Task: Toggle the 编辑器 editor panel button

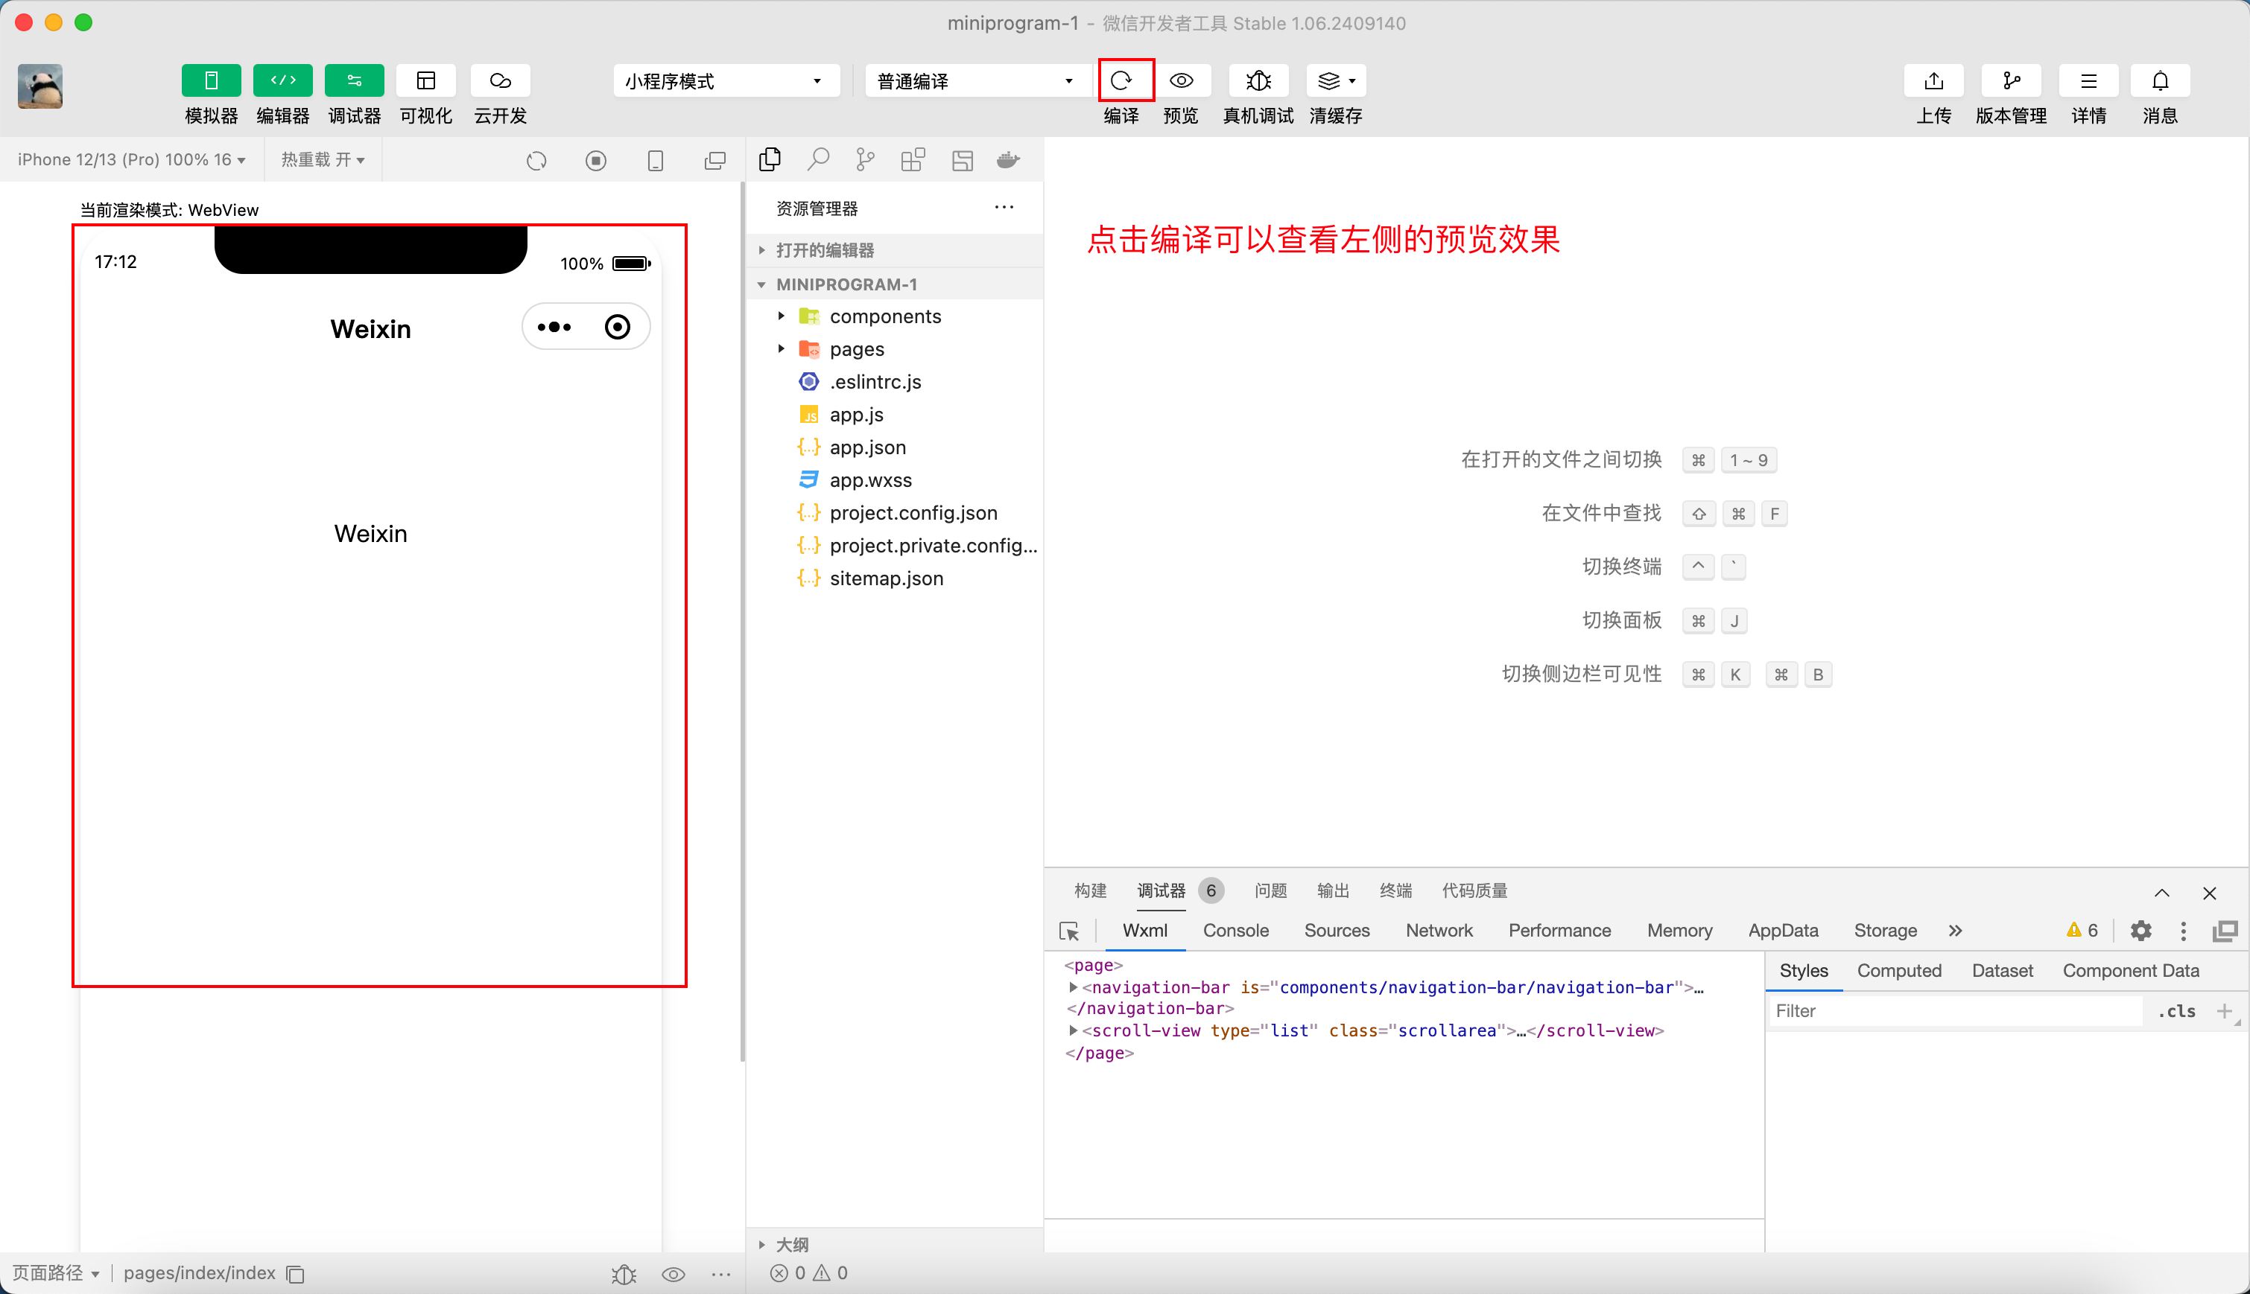Action: tap(282, 81)
